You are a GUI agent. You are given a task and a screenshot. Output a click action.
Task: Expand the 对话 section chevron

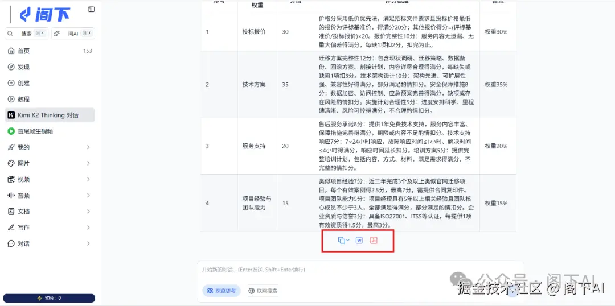pos(88,243)
